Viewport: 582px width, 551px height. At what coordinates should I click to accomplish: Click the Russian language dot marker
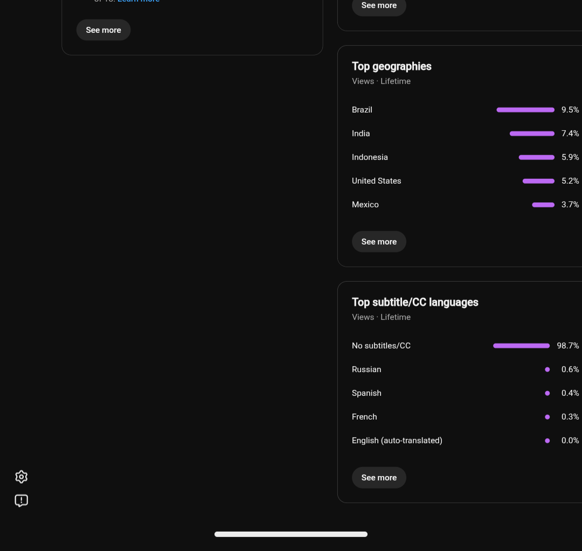(x=547, y=369)
